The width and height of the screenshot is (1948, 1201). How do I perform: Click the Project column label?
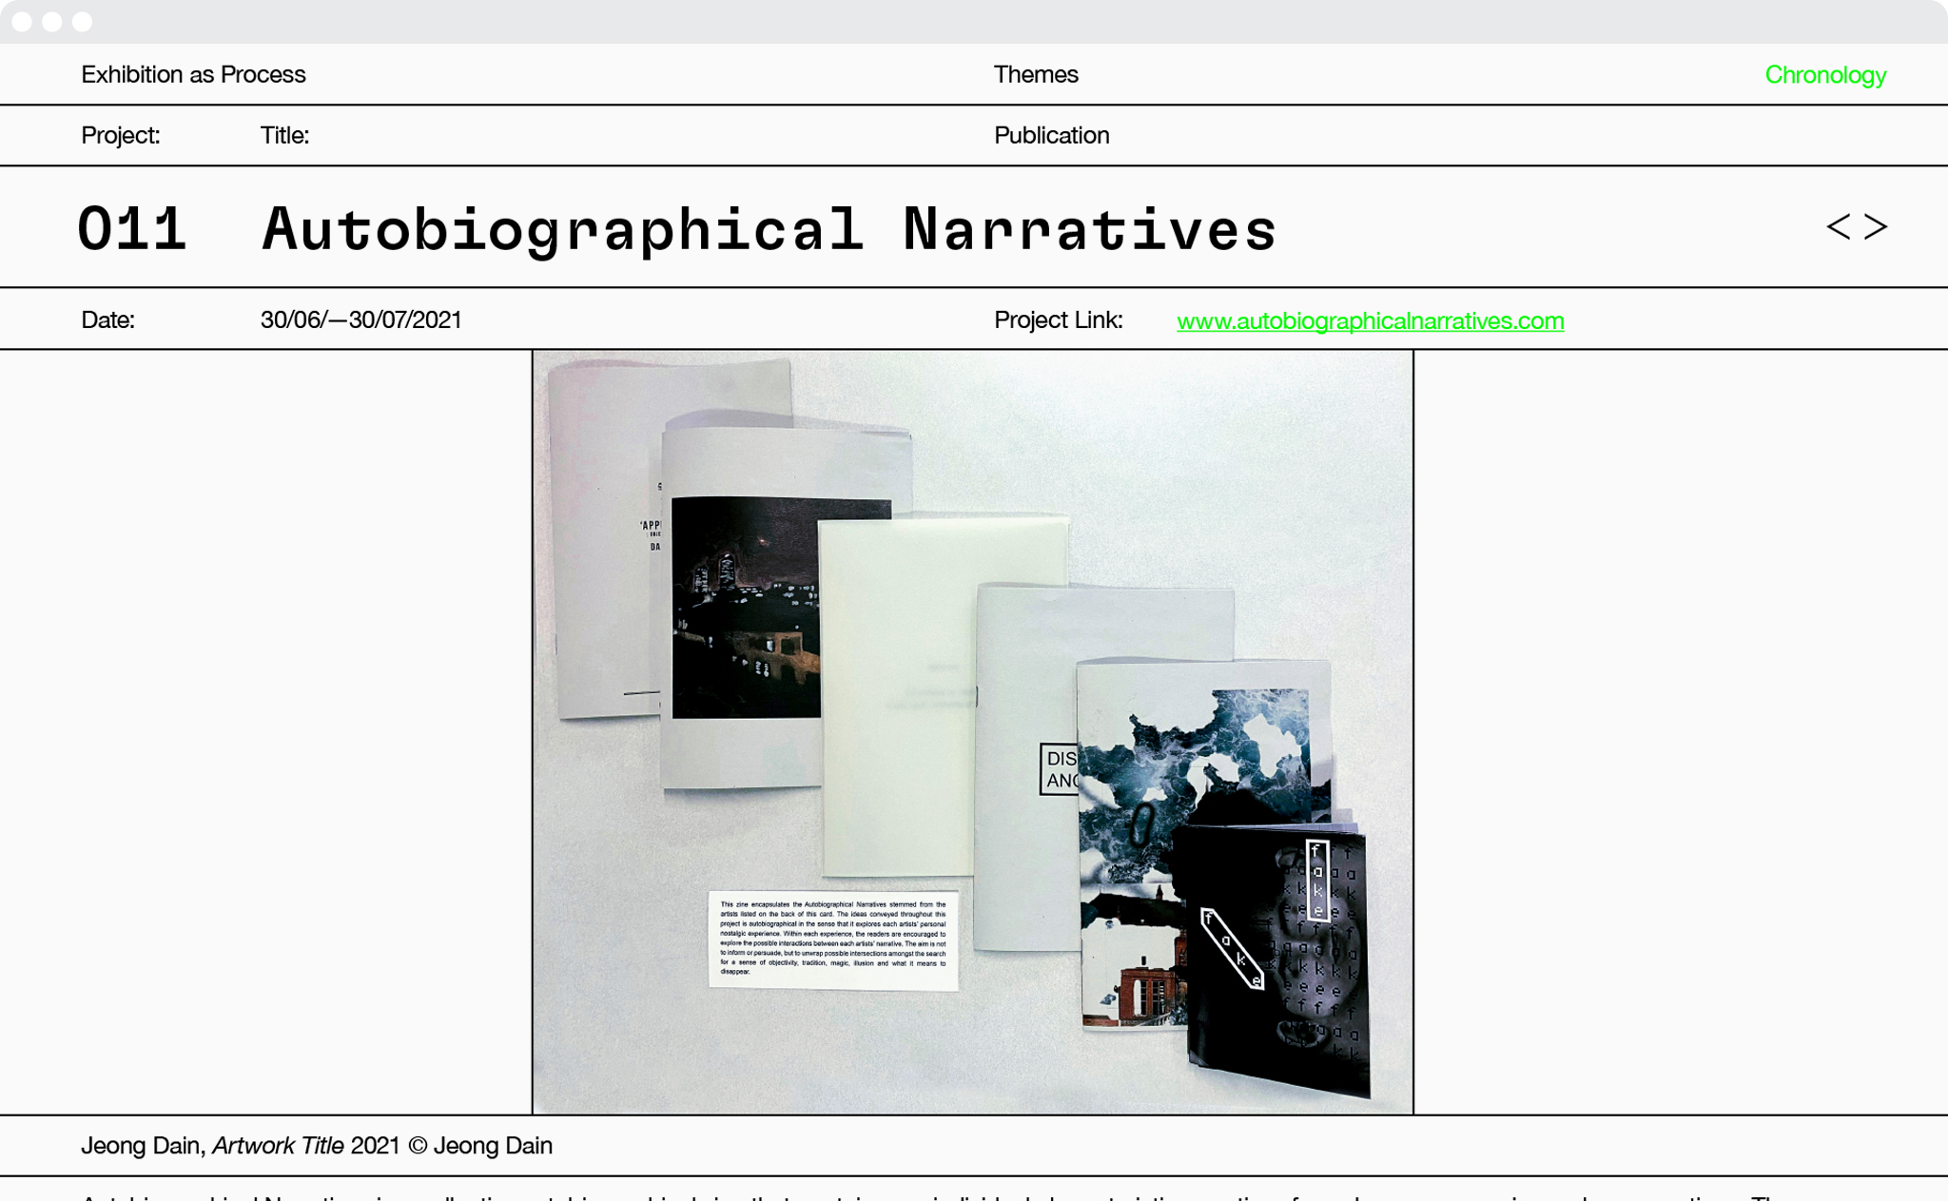(120, 135)
